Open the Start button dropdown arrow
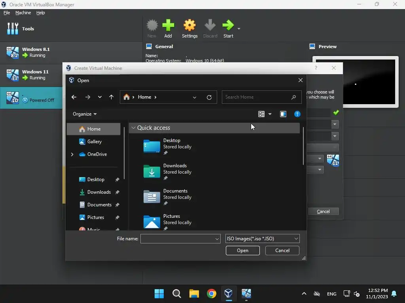This screenshot has height=303, width=405. [x=238, y=28]
